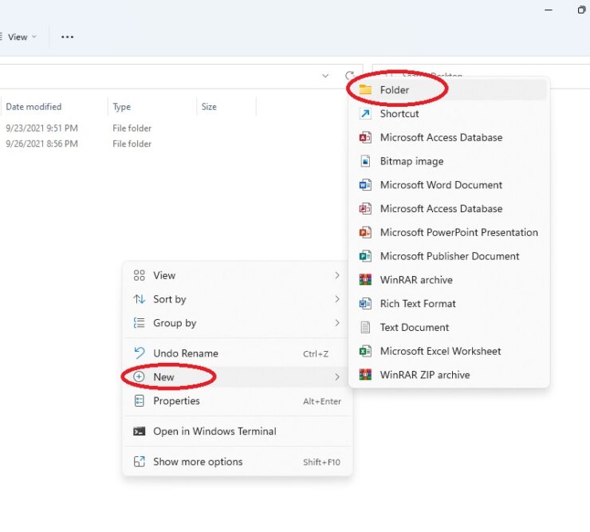The width and height of the screenshot is (590, 532).
Task: Select Open in Windows Terminal
Action: pyautogui.click(x=238, y=431)
